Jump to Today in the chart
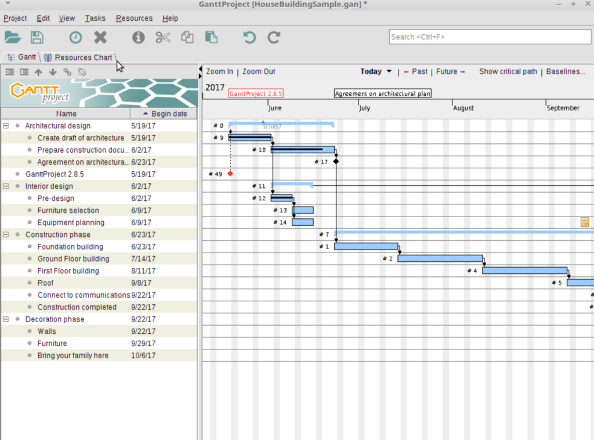The image size is (594, 440). (x=371, y=71)
